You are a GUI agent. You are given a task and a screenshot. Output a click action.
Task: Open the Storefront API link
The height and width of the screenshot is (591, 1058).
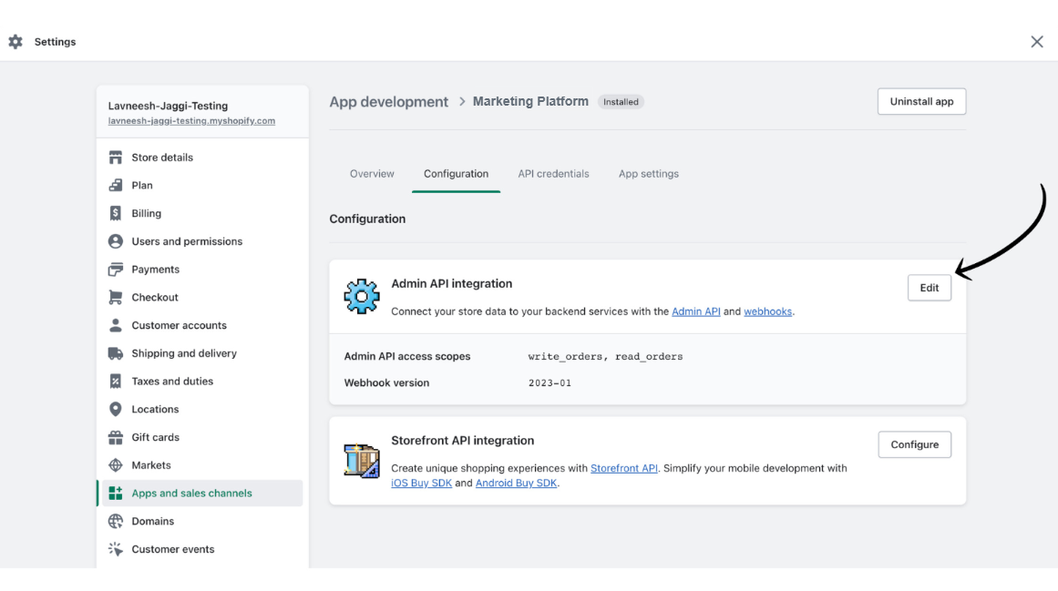tap(624, 468)
